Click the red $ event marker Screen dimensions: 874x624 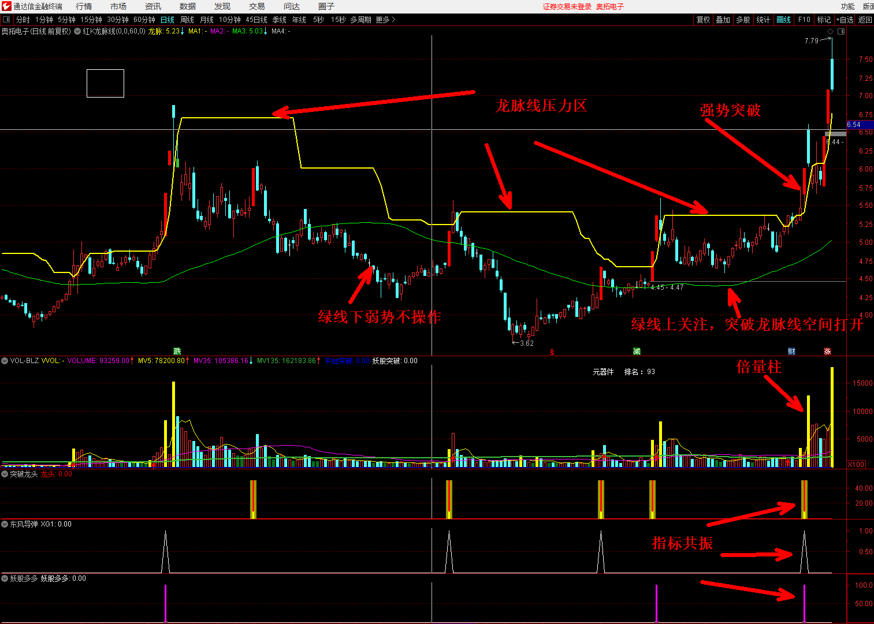[552, 352]
